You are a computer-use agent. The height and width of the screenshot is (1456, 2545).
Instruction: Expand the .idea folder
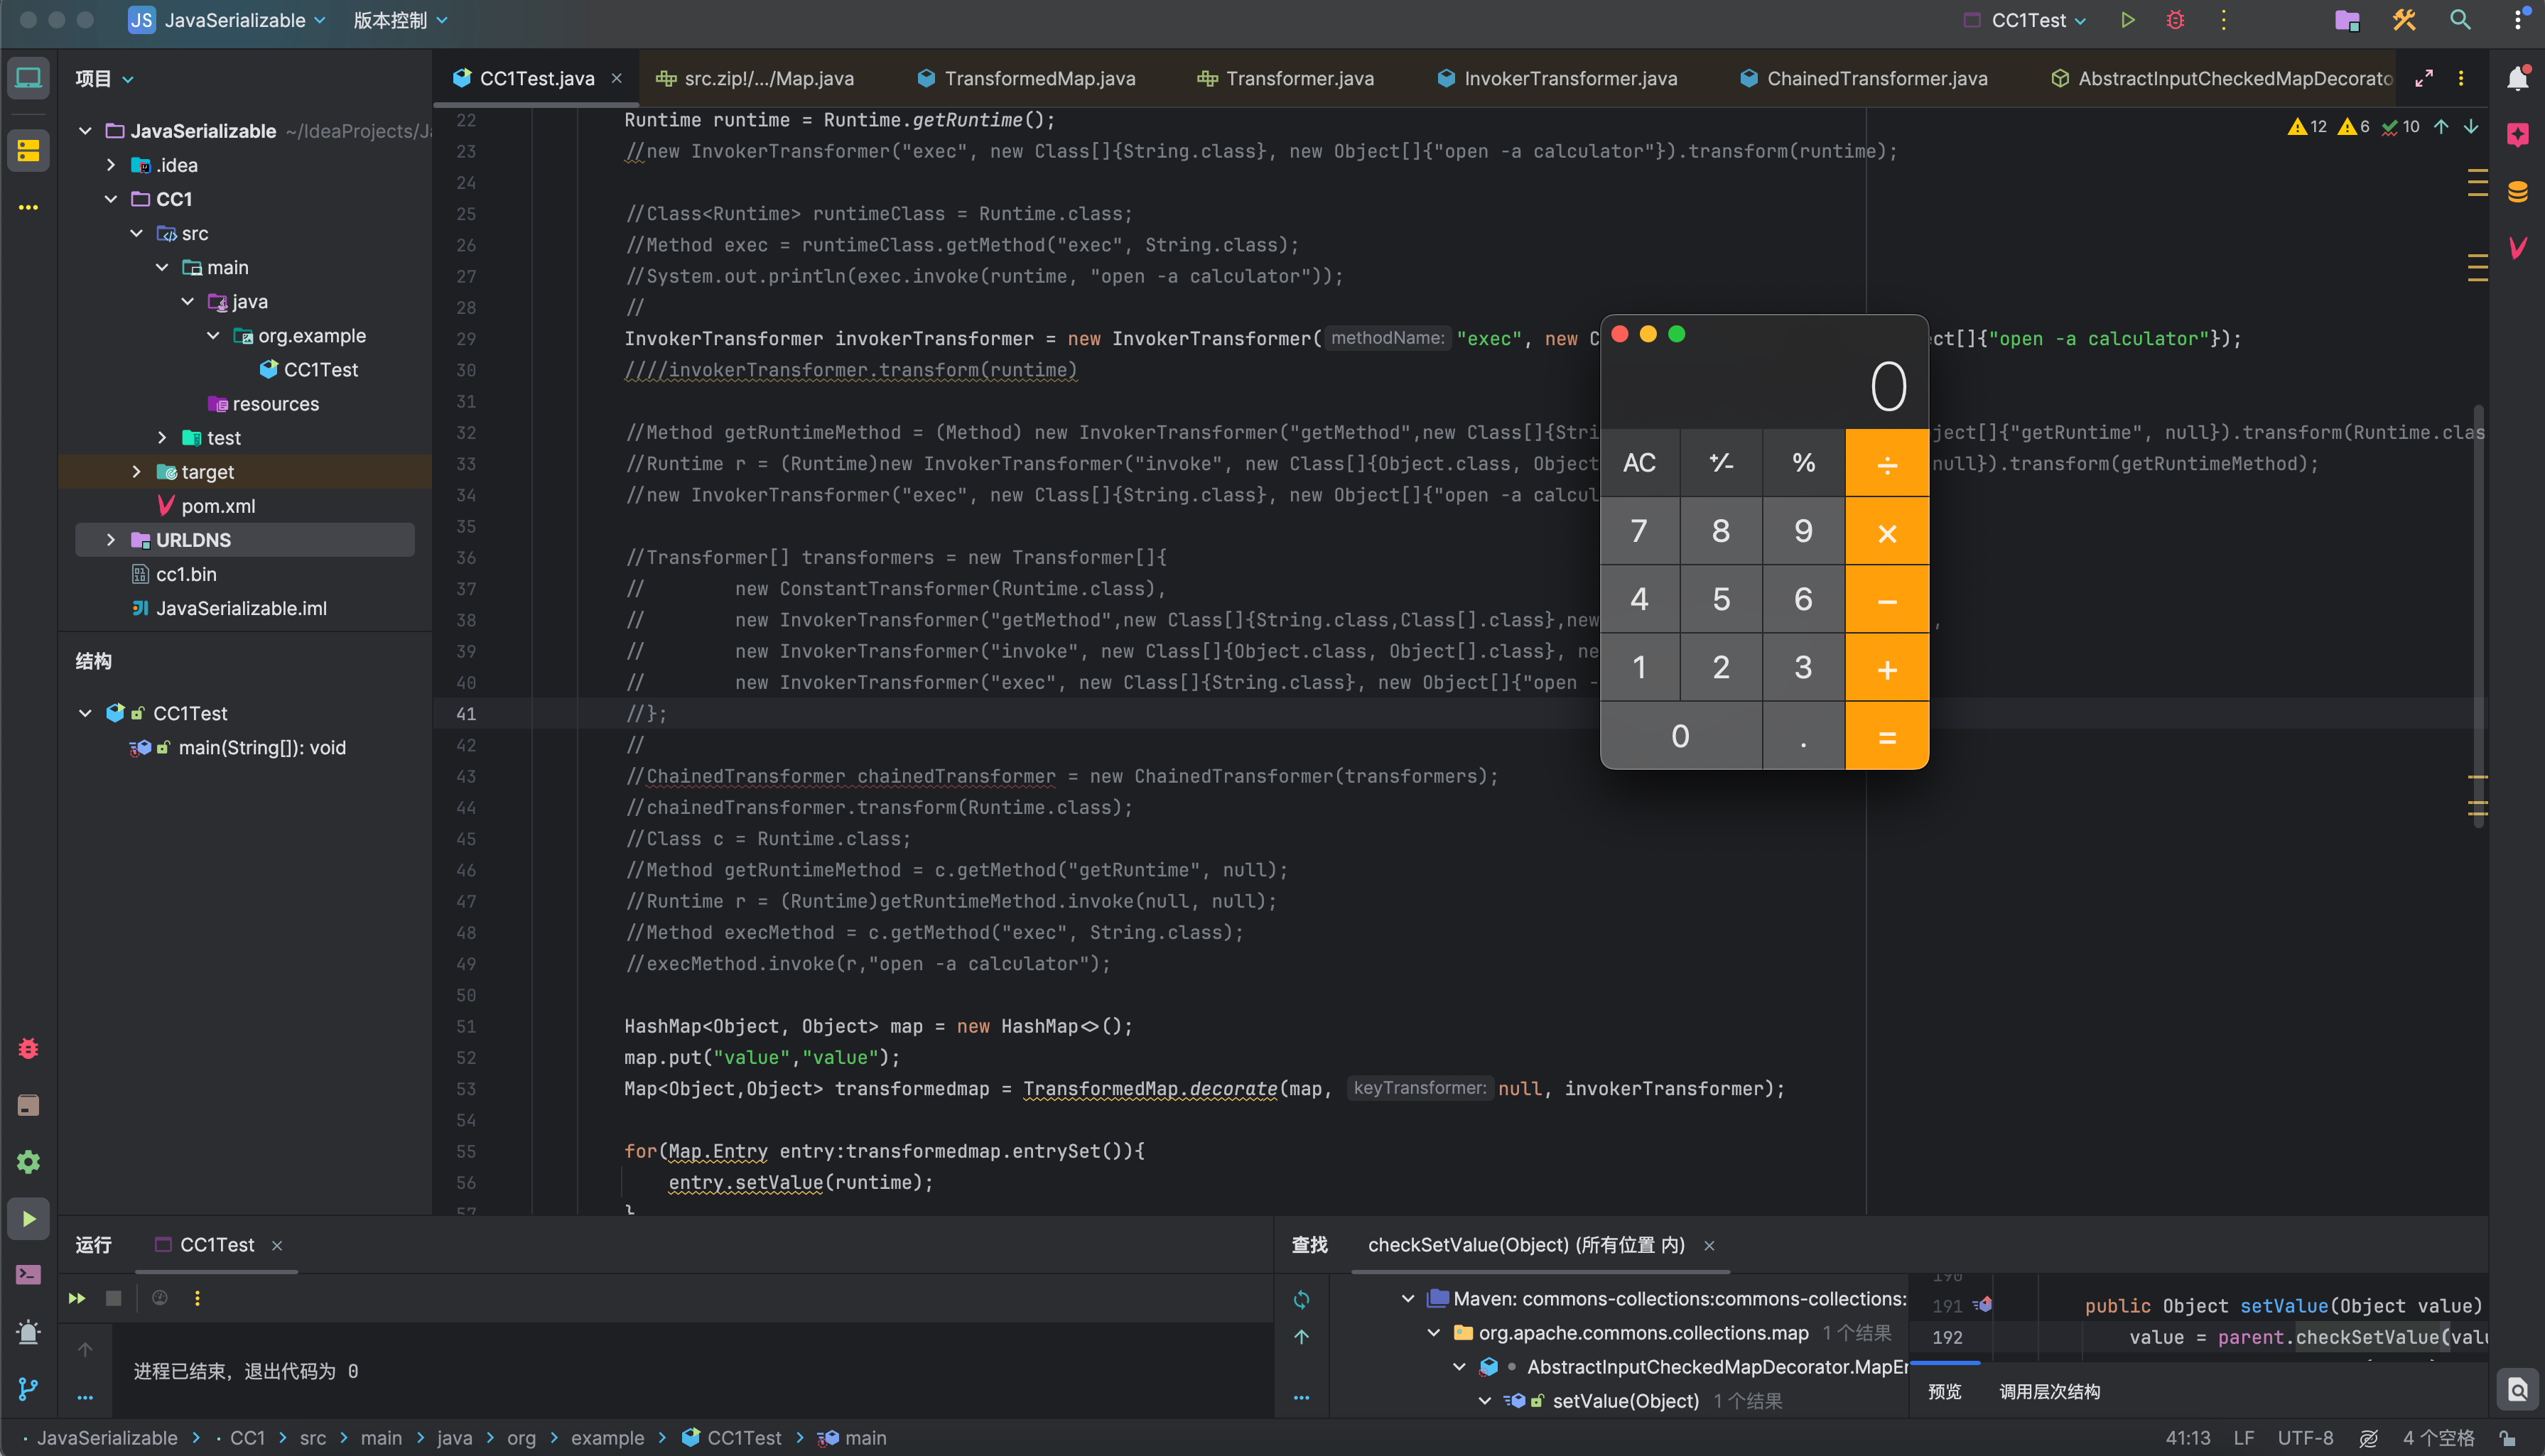coord(111,165)
